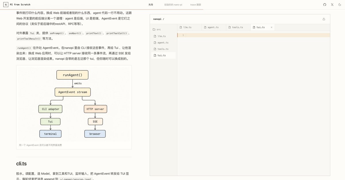Click file icon beside tools.ts tree row

pyautogui.click(x=155, y=49)
